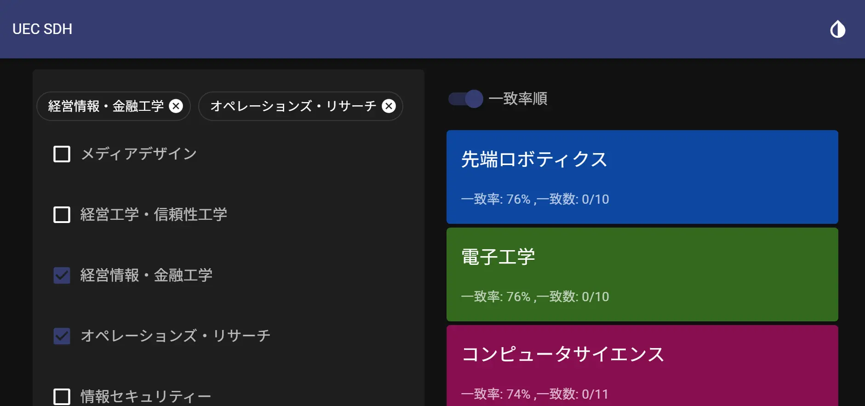
Task: Click the メディアデザイン label text
Action: click(x=138, y=154)
